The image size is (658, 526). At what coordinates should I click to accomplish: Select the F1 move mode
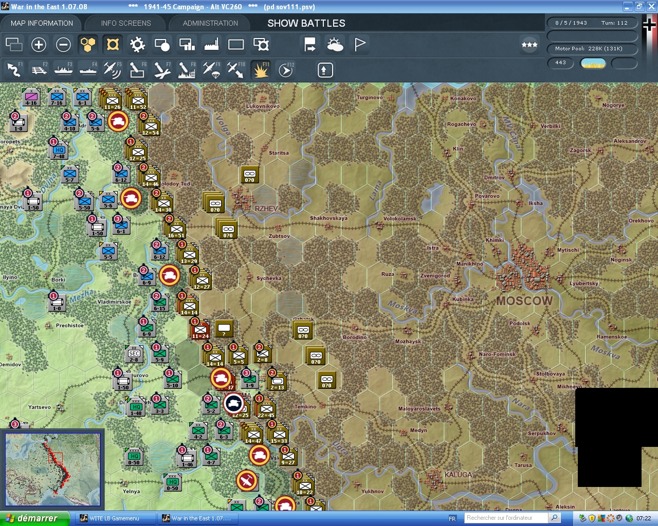14,70
